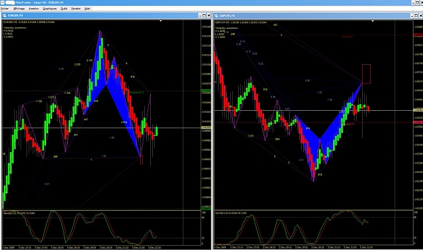Click the red price tag at top of GBPCHF scale
The width and height of the screenshot is (423, 250).
point(418,35)
